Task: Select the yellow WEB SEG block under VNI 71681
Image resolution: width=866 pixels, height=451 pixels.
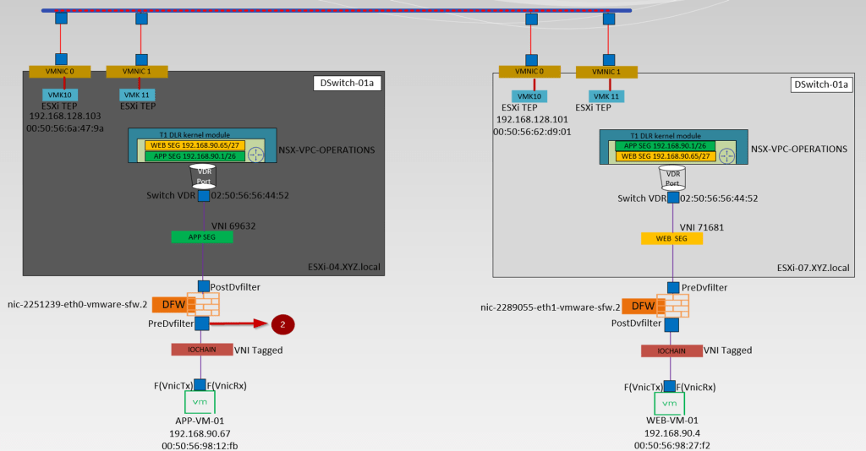Action: 673,239
